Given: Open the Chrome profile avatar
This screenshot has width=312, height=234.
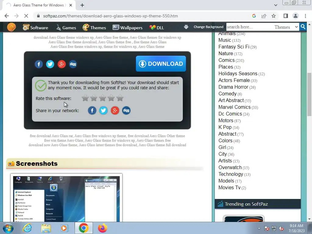Looking at the screenshot, I should pyautogui.click(x=296, y=16).
